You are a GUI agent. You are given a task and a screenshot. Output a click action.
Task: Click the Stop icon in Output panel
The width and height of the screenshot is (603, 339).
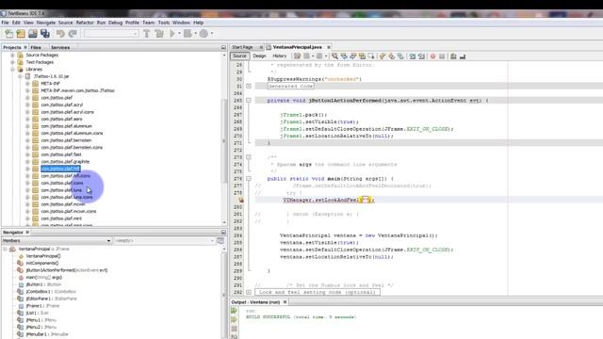pos(235,329)
